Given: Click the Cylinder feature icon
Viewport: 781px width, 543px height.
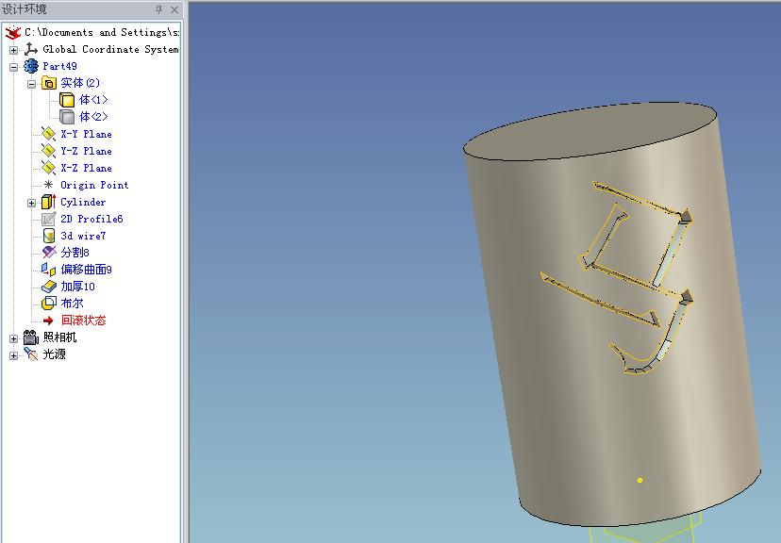Looking at the screenshot, I should (49, 202).
